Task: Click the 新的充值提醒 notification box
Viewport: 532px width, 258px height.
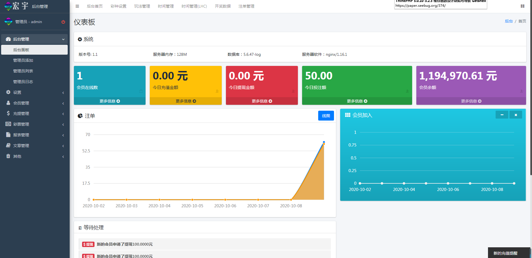Action: 509,253
